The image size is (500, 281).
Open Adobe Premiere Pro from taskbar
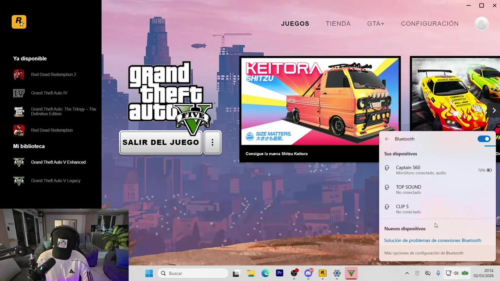click(279, 273)
